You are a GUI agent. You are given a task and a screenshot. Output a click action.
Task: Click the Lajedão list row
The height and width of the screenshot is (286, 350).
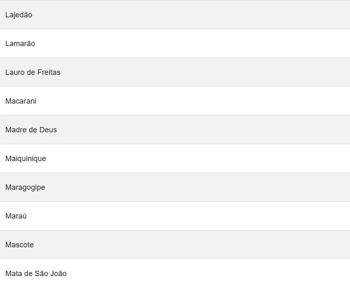click(x=175, y=15)
